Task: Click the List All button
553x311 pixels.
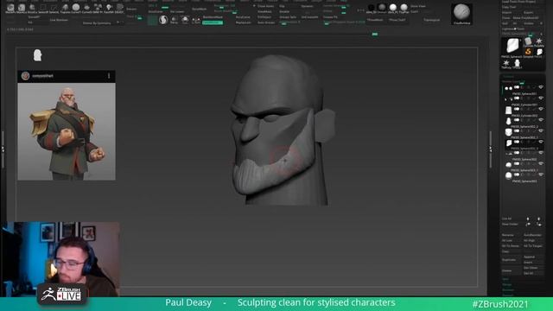Action: 506,219
